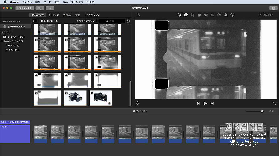Show the clip information icon
The height and width of the screenshot is (156, 279).
tap(232, 15)
